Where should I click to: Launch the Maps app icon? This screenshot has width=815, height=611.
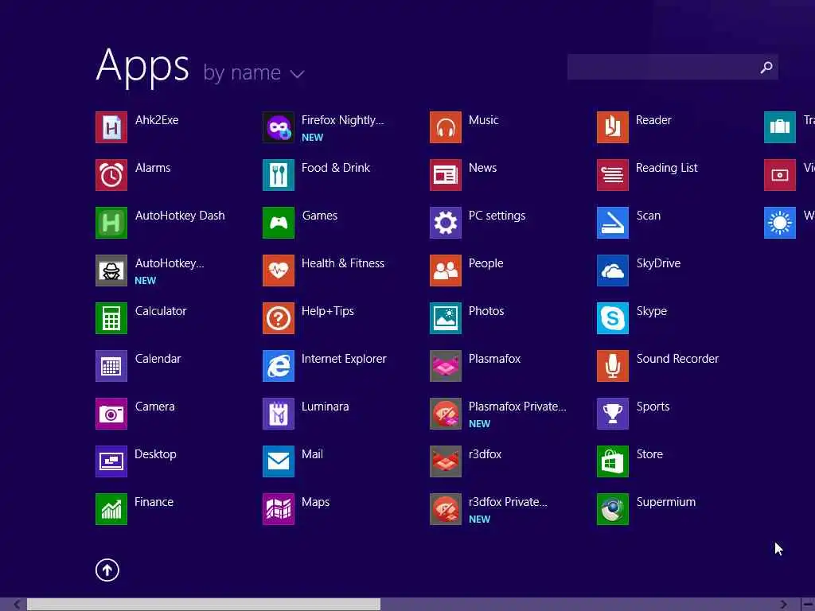point(279,509)
